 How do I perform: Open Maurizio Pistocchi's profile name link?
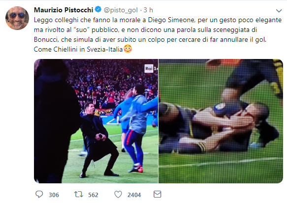click(x=64, y=10)
